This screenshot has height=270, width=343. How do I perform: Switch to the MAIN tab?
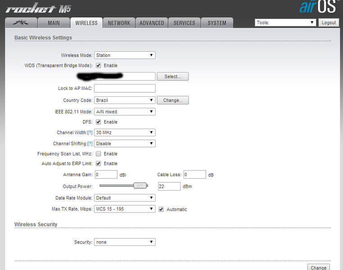point(54,23)
